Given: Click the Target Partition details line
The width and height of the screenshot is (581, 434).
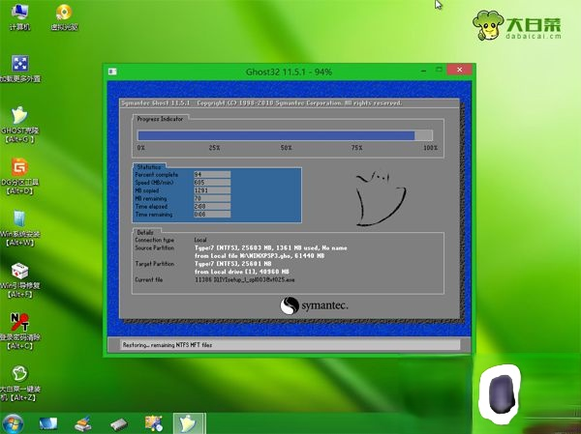Looking at the screenshot, I should (x=233, y=264).
